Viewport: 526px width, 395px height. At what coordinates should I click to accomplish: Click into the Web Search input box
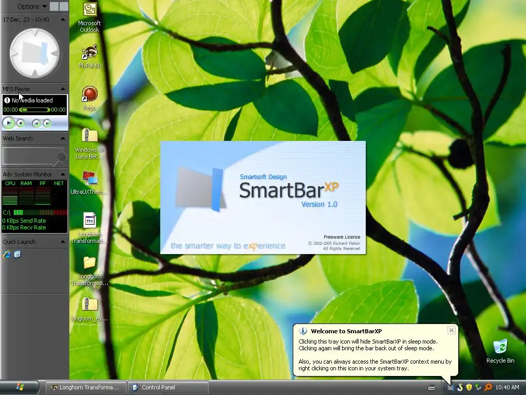tap(29, 156)
